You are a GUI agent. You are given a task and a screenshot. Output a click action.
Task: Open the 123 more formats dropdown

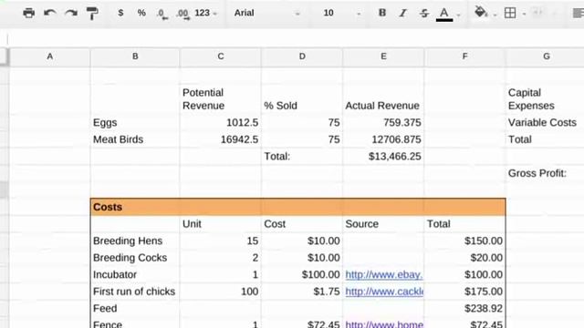pos(205,13)
